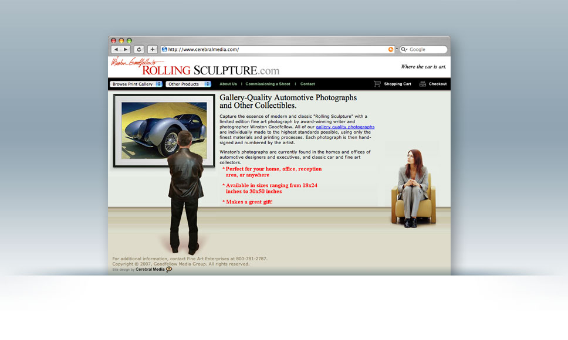Click the "Perfect for your home, office" bullet
This screenshot has width=568, height=340.
272,172
